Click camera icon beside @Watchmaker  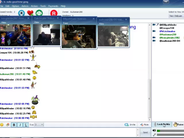click(154, 31)
